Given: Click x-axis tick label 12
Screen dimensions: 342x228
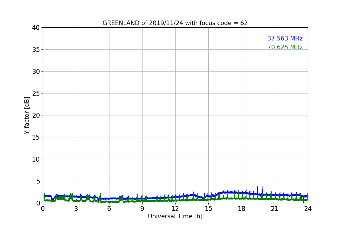Looking at the screenshot, I should point(175,209).
